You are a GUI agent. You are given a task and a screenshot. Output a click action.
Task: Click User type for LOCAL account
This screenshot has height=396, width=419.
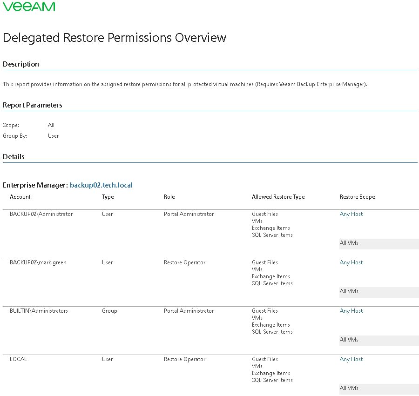(107, 359)
